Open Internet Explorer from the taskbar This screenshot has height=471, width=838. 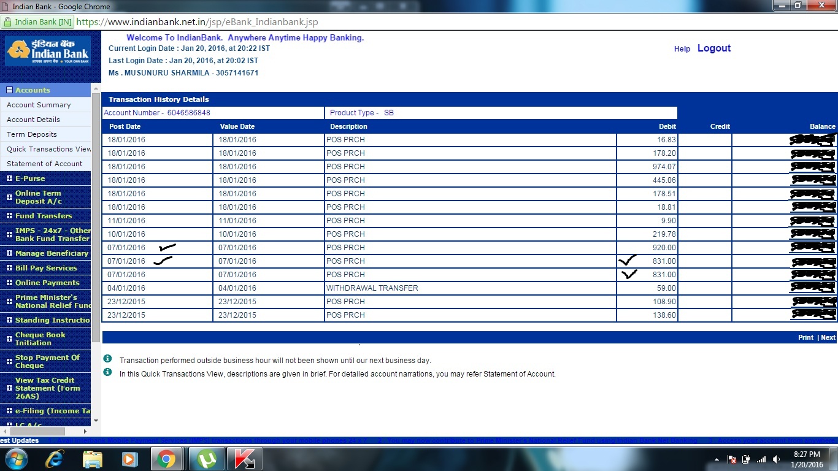coord(55,459)
